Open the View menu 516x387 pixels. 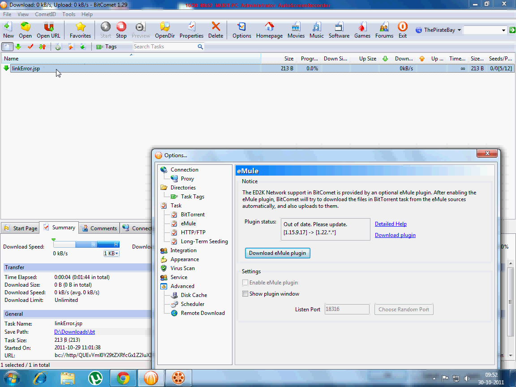pos(23,14)
